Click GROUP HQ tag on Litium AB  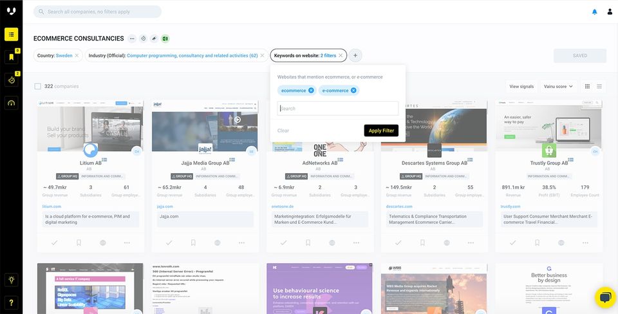pyautogui.click(x=67, y=176)
